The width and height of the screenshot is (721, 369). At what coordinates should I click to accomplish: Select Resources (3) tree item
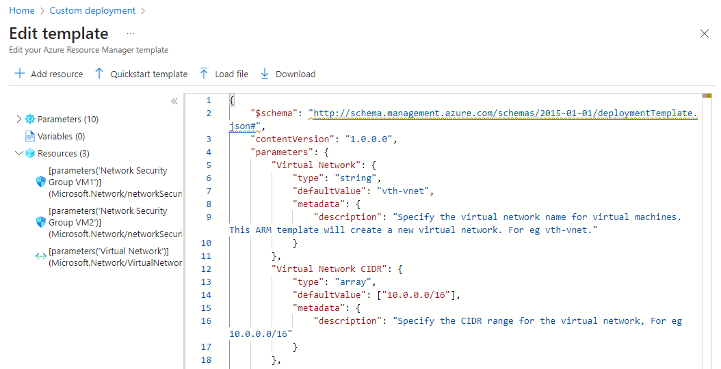(64, 154)
